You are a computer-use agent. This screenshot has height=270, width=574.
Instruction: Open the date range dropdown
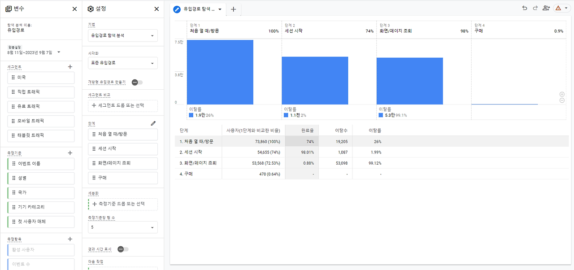tap(59, 52)
